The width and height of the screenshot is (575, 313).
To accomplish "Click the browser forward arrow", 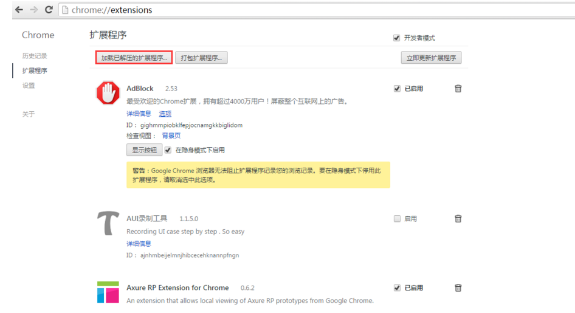I will point(34,10).
